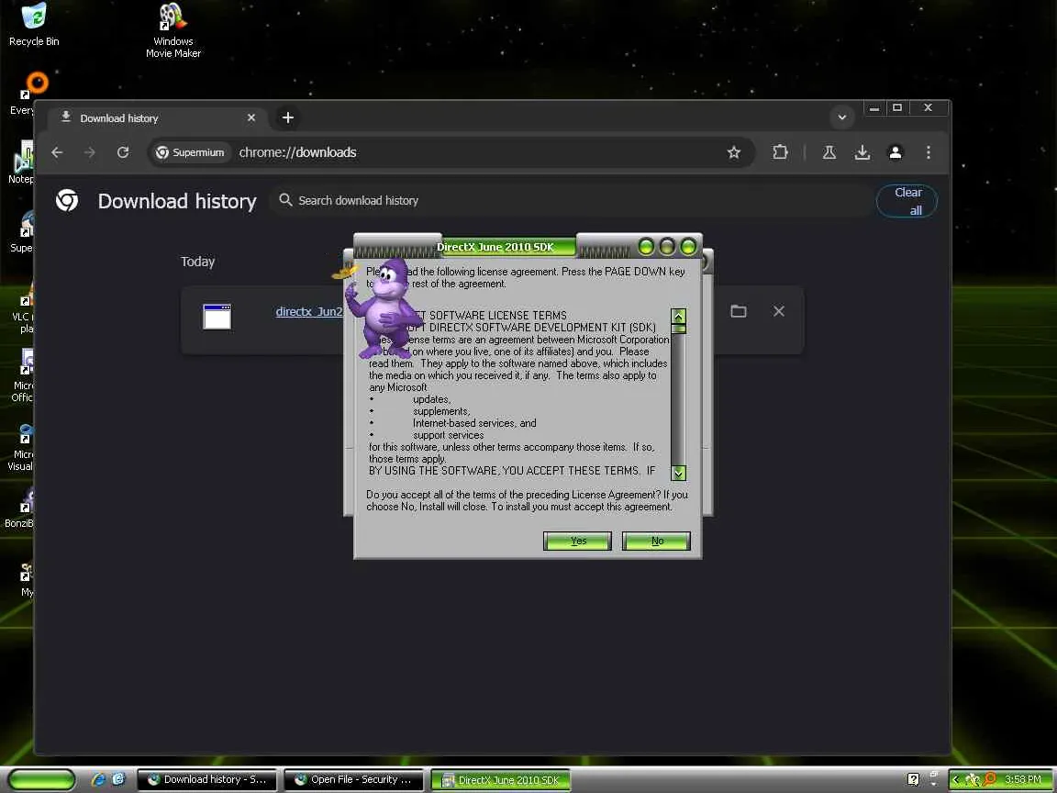Image resolution: width=1057 pixels, height=793 pixels.
Task: Close the Download history tab
Action: coord(250,117)
